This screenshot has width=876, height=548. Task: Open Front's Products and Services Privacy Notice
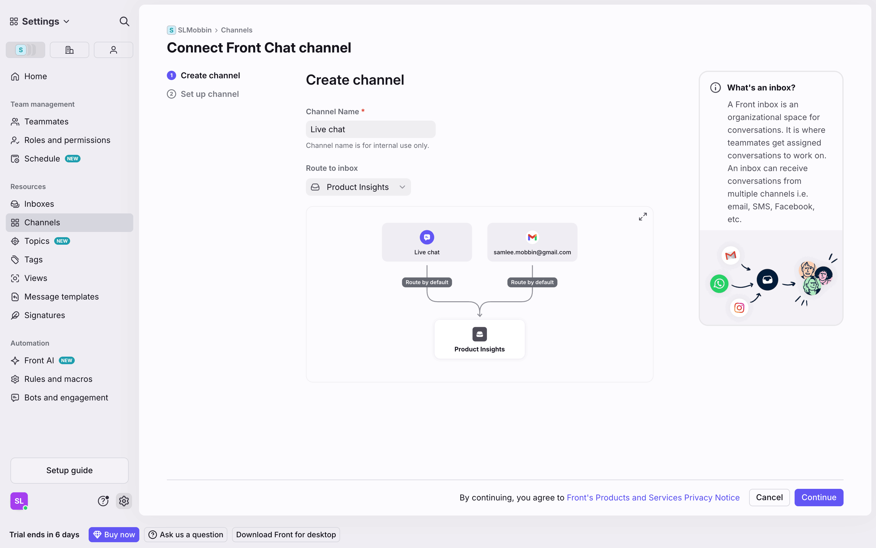[x=653, y=498]
